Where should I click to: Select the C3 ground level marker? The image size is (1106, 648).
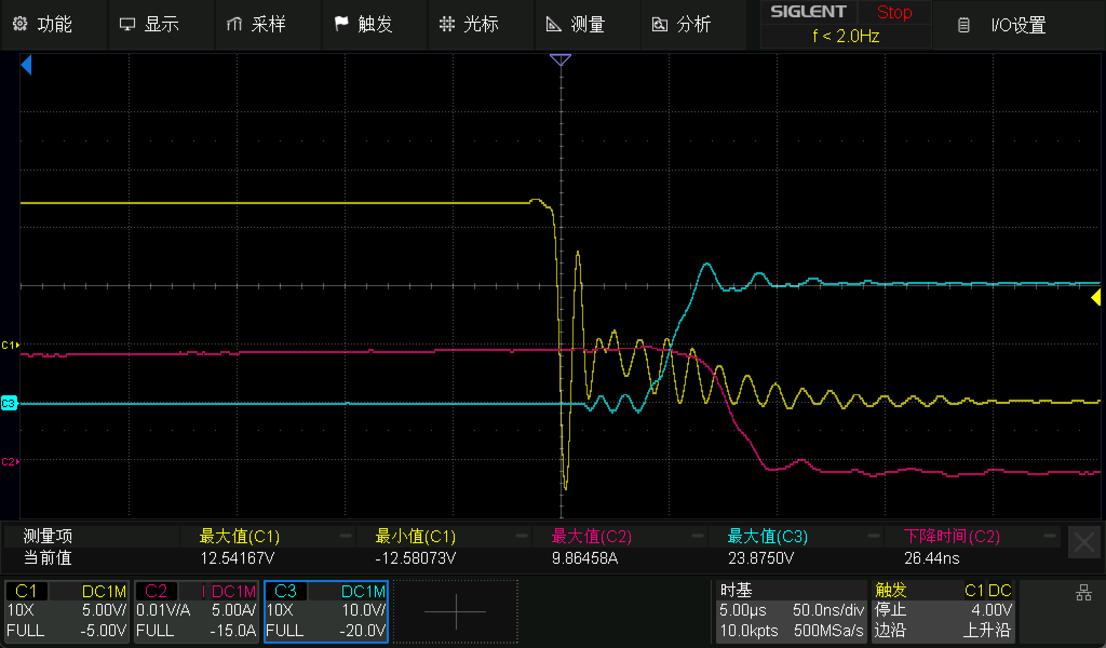click(10, 403)
